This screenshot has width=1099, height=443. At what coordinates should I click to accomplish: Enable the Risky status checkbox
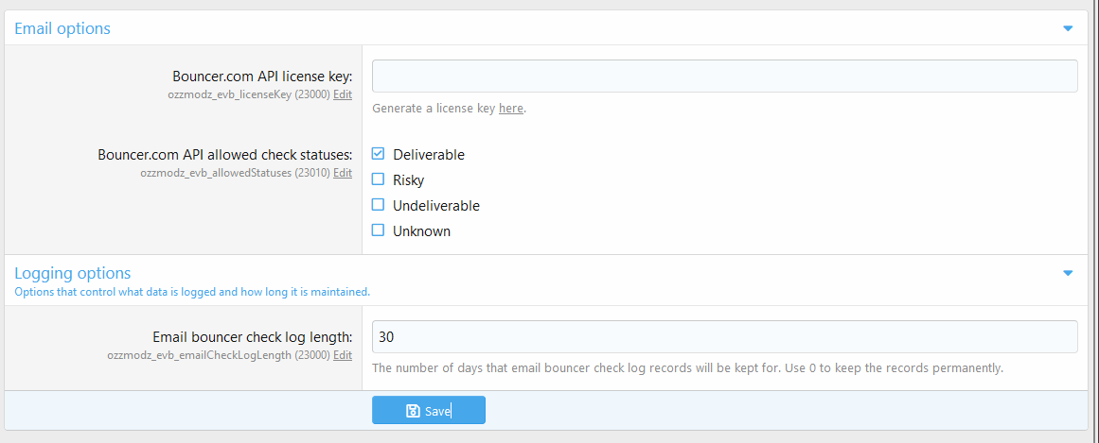coord(379,179)
